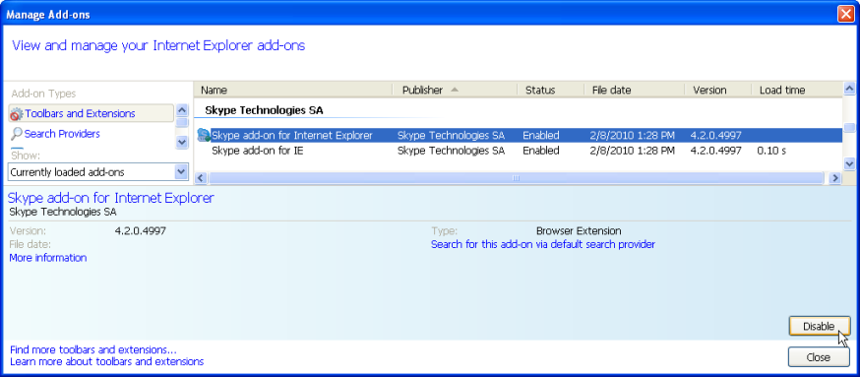Click version 4.2.0.4997 in details pane
Image resolution: width=860 pixels, height=377 pixels.
[141, 231]
